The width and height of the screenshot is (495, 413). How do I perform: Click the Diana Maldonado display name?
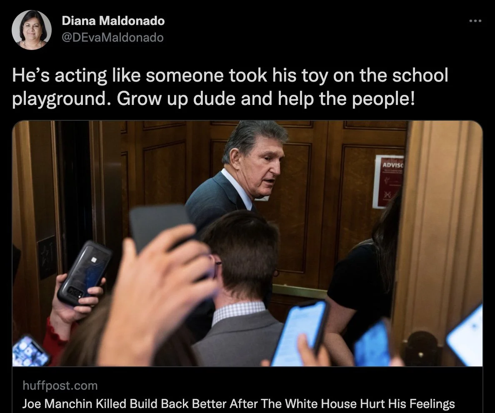coord(113,21)
